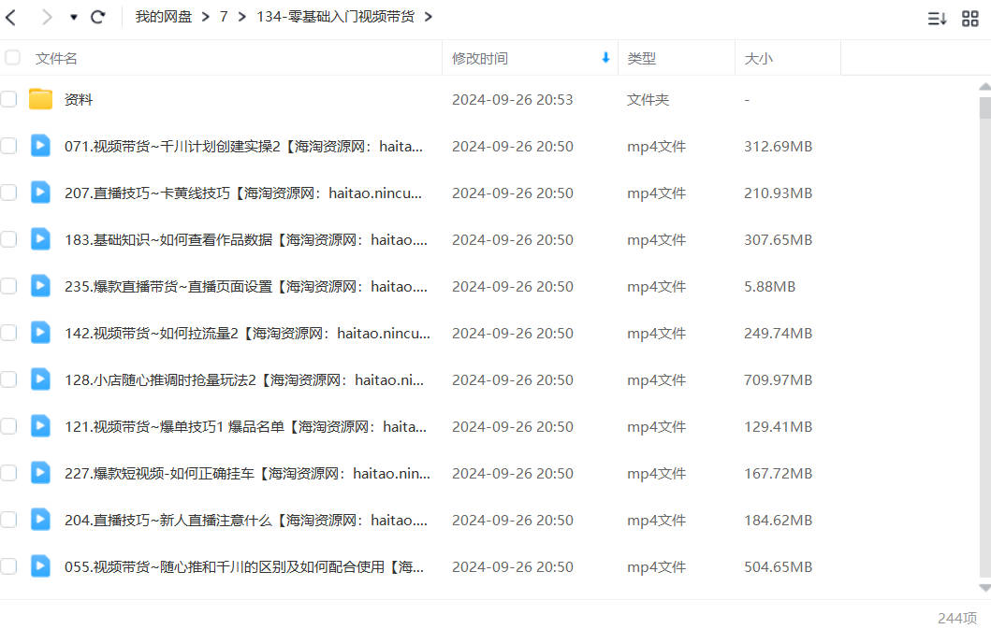
Task: Open navigation history dropdown arrow
Action: 74,18
